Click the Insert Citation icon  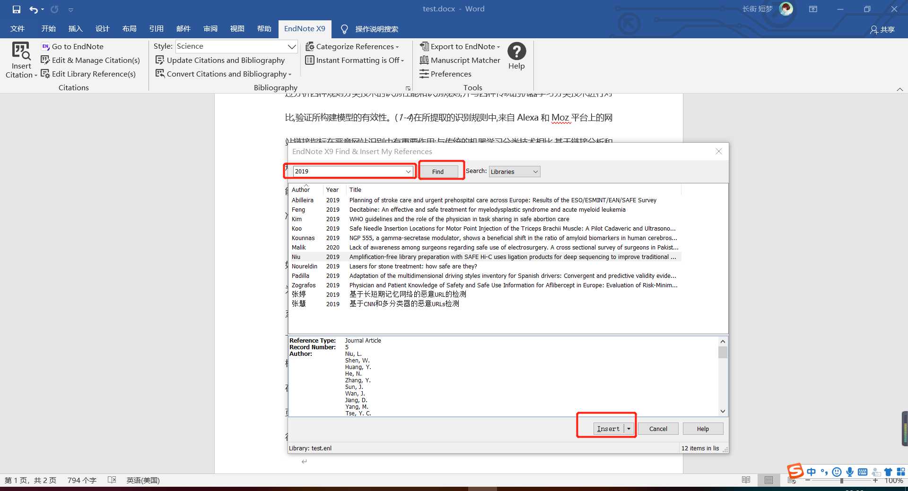coord(21,51)
